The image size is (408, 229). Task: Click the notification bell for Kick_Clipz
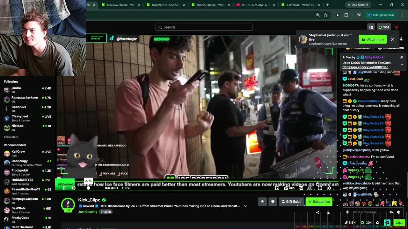(262, 202)
